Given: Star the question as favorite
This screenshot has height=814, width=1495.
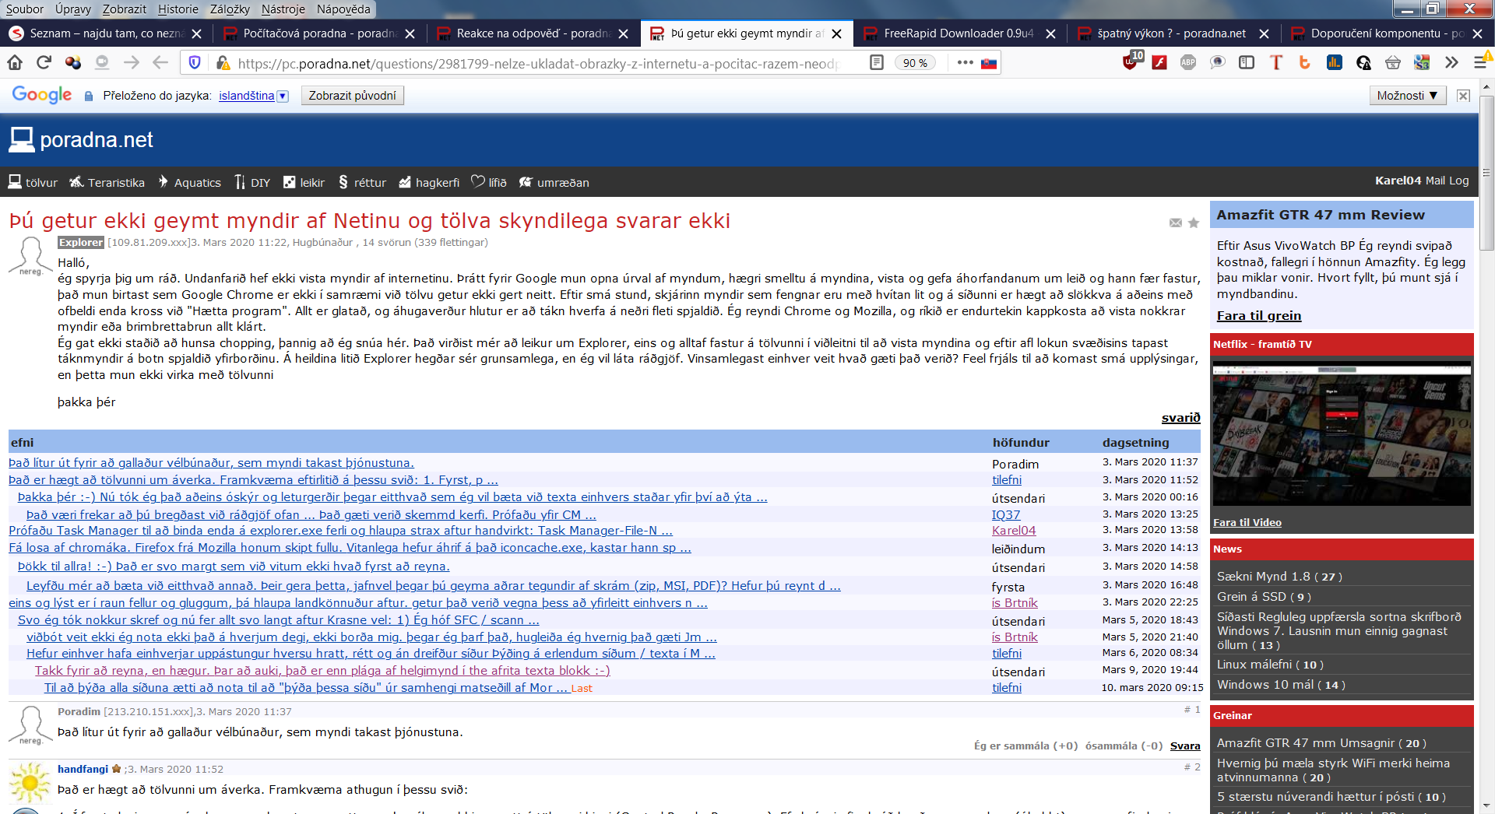Looking at the screenshot, I should [x=1194, y=223].
